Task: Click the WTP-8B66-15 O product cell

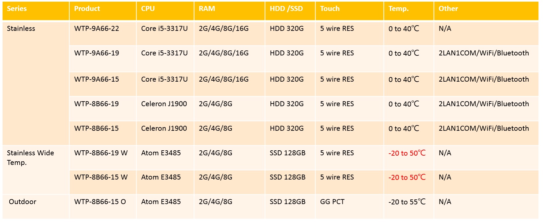Action: point(100,202)
